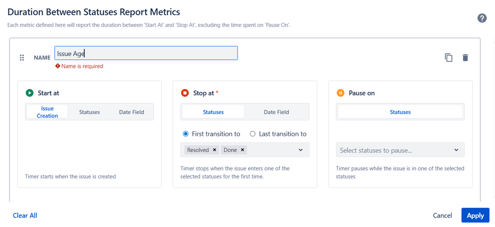Expand the Stop at statuses dropdown

tap(301, 150)
